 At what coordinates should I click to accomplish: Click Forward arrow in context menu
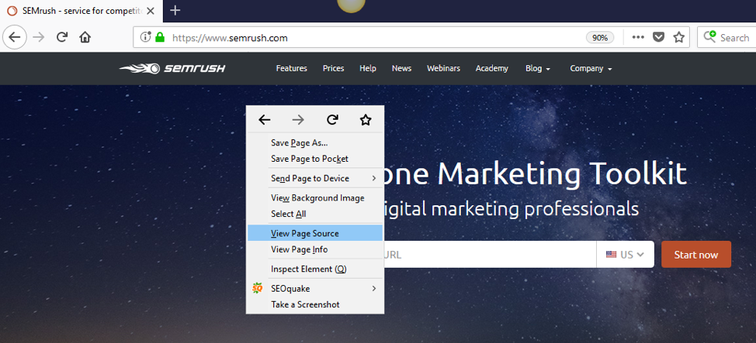click(x=299, y=120)
